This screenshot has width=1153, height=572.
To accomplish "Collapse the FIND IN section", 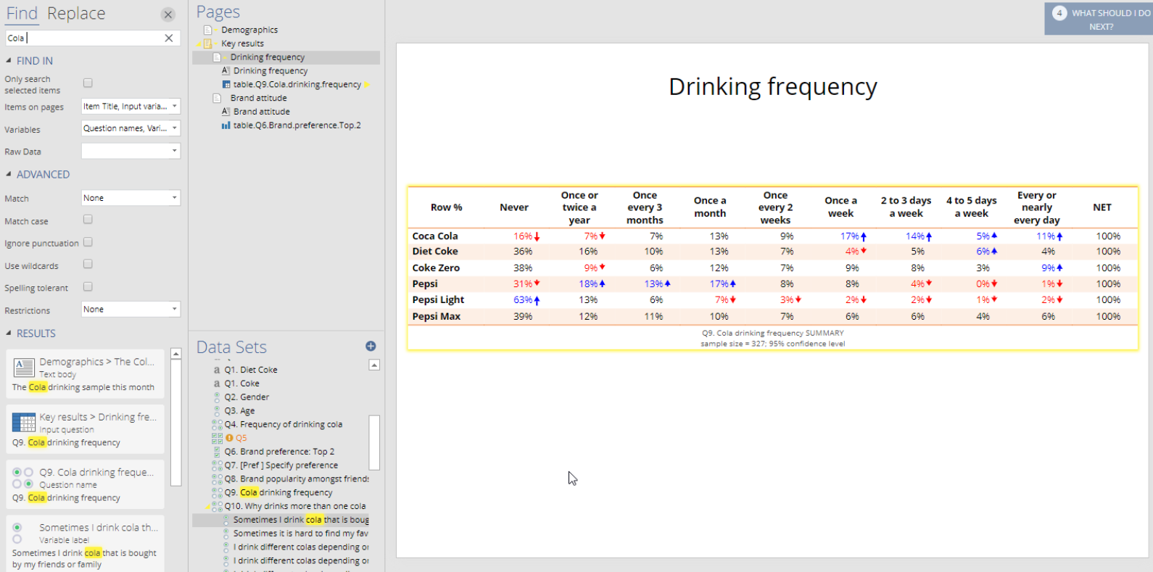I will point(9,61).
